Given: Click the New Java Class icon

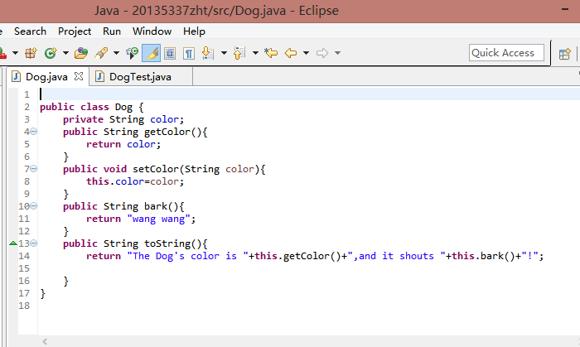Looking at the screenshot, I should coord(51,53).
